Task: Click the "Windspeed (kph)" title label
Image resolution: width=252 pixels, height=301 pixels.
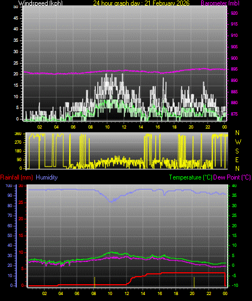Action: (41, 3)
